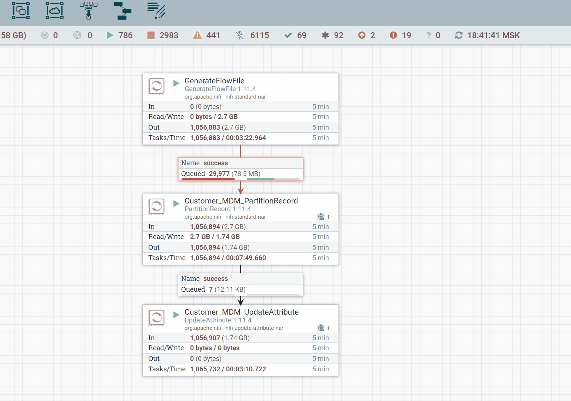Viewport: 571px width, 401px height.
Task: Click the up-to-date checkmark icon beside 69
Action: tap(288, 35)
